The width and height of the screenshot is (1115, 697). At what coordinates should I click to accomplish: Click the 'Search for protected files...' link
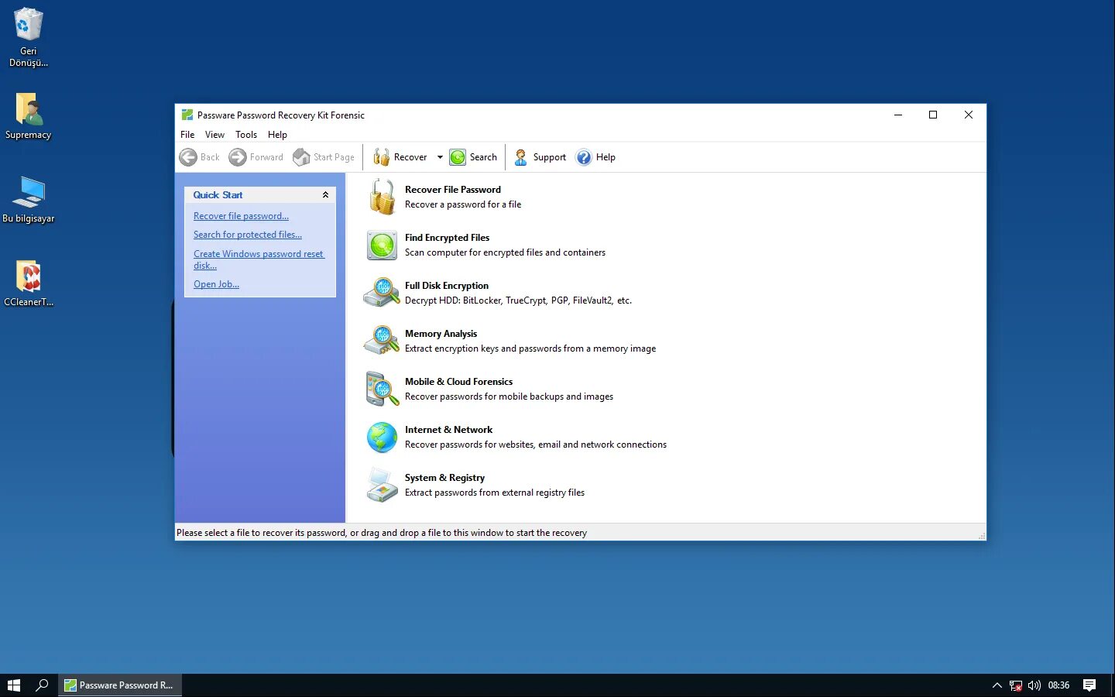click(248, 235)
